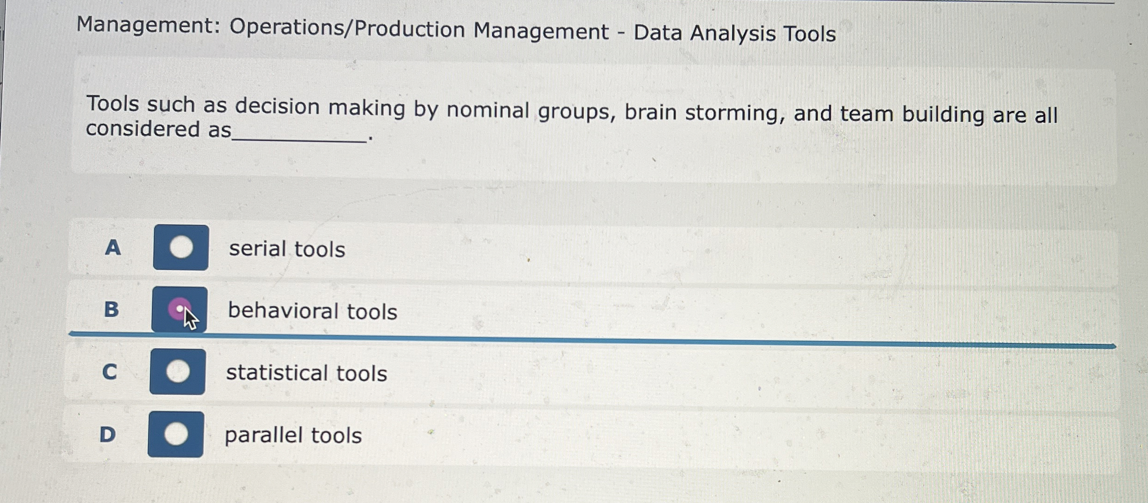Select the radio button beside behavioral tools

point(179,307)
